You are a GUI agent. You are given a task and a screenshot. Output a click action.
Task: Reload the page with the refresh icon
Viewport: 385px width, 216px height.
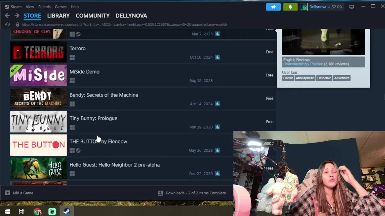(x=8, y=25)
